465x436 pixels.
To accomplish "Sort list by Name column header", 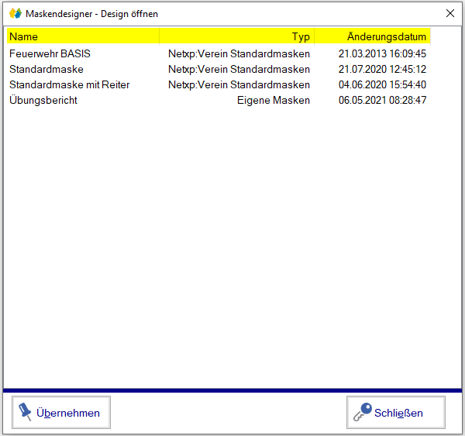I will pyautogui.click(x=82, y=36).
